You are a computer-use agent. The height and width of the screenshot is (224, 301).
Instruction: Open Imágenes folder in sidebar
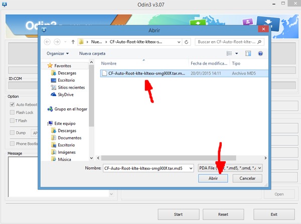(x=67, y=152)
